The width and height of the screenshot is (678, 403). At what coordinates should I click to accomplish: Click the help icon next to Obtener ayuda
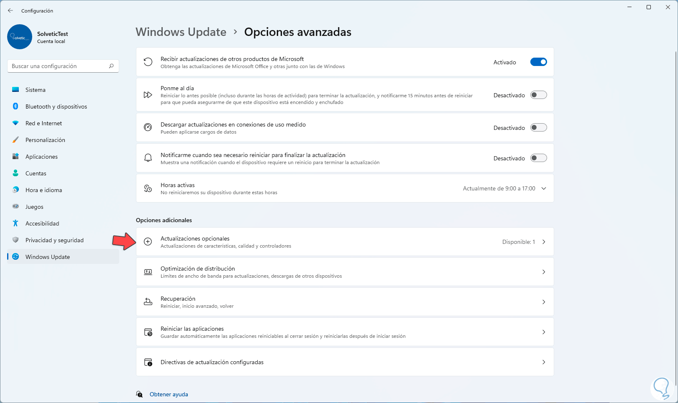[140, 394]
